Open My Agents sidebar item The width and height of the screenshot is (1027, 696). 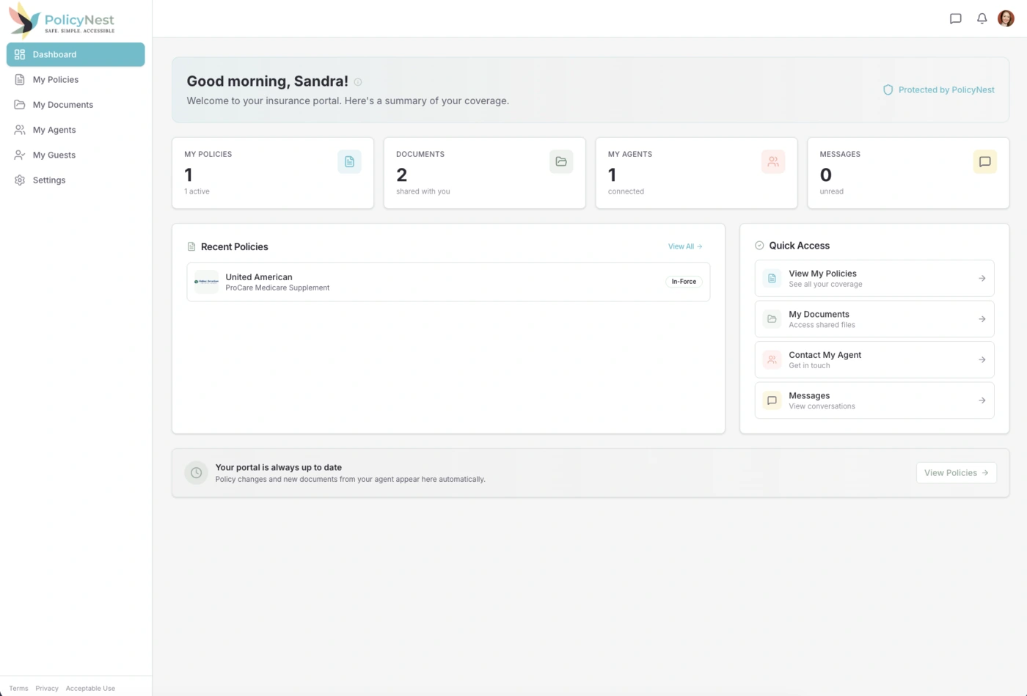coord(54,130)
